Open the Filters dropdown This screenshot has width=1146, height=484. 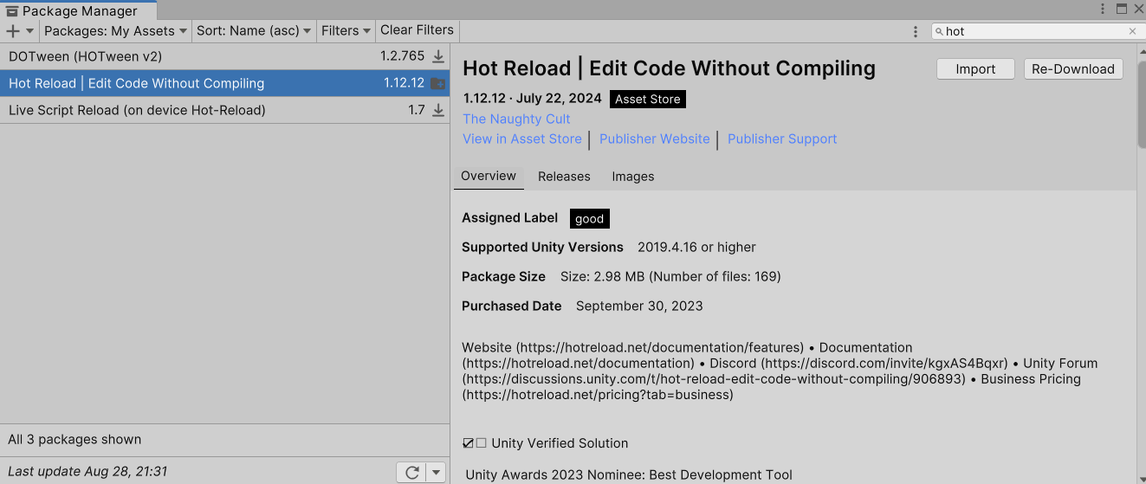[x=346, y=30]
